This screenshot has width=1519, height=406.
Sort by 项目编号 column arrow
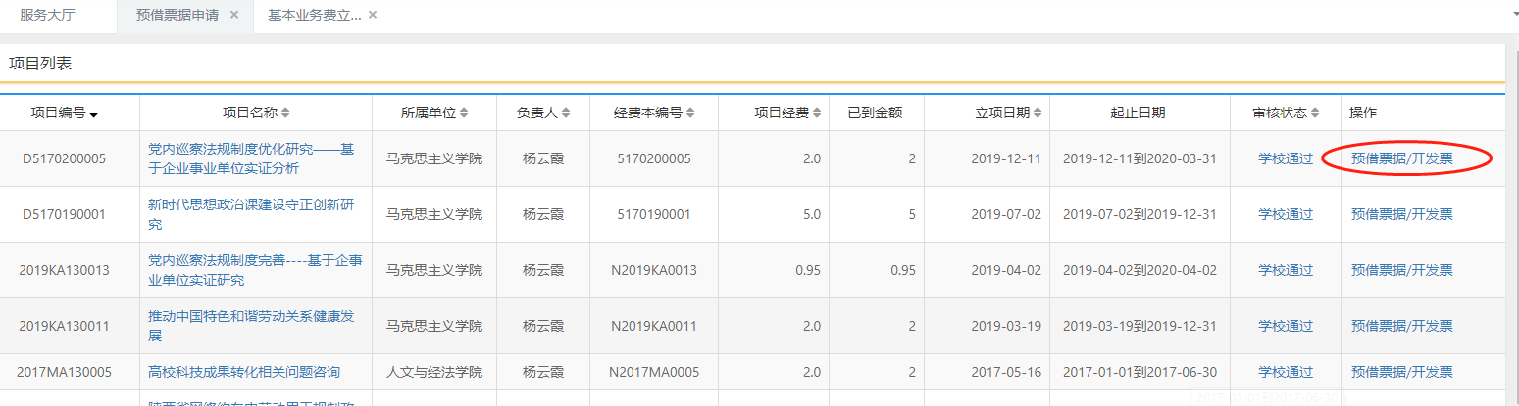(94, 115)
